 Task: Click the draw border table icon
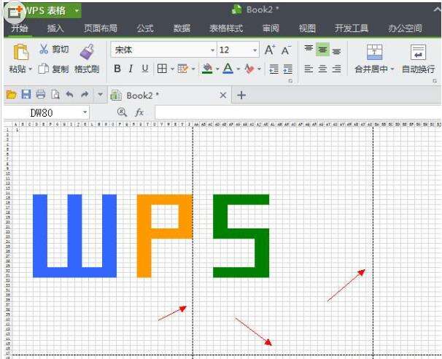coord(182,69)
